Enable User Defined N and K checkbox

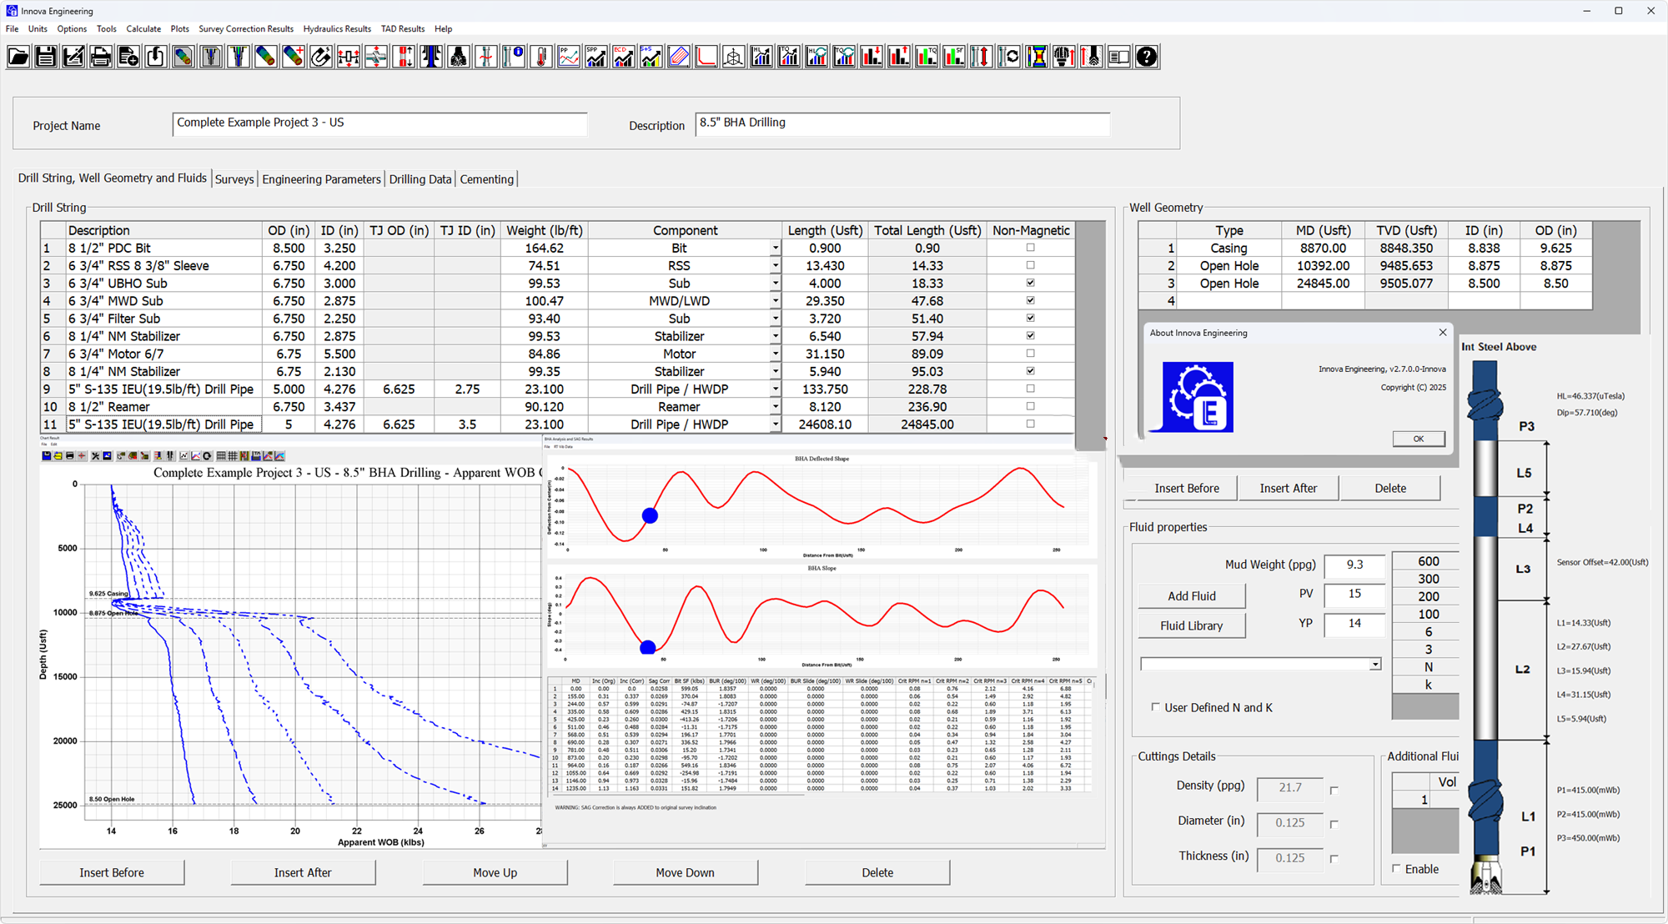pos(1155,707)
